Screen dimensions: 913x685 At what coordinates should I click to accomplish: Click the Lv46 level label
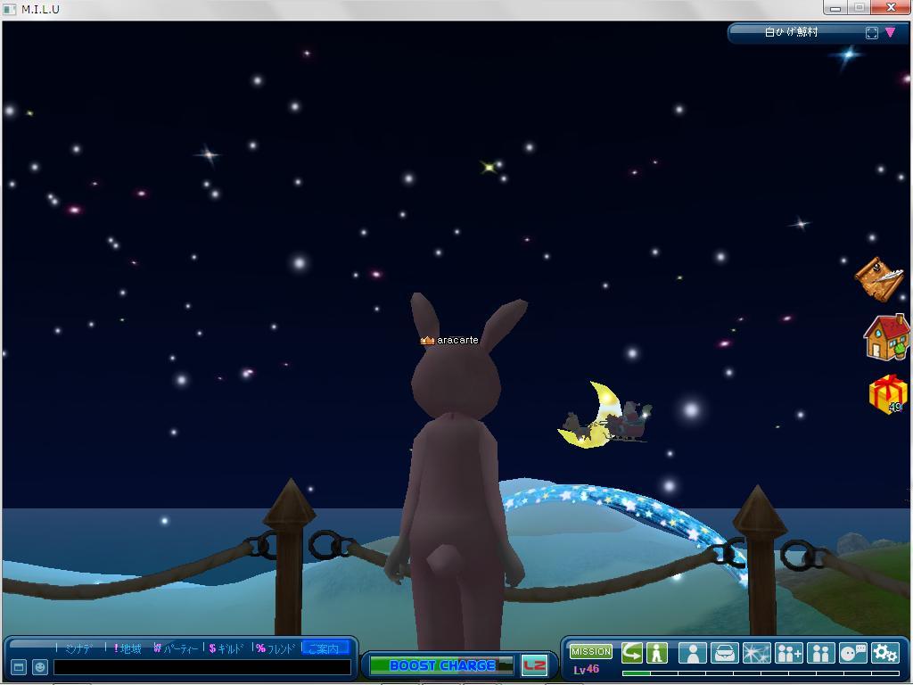pos(586,669)
